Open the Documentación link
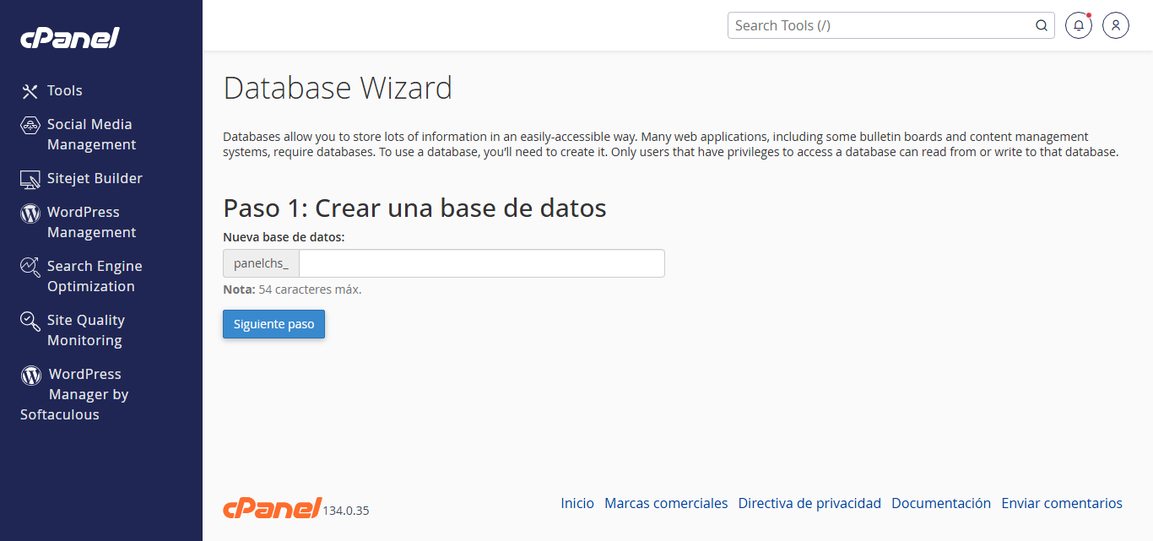Image resolution: width=1153 pixels, height=541 pixels. (941, 503)
